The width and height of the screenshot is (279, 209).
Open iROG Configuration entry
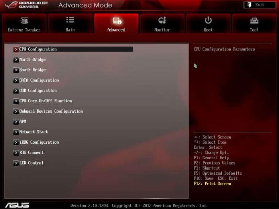click(x=39, y=142)
